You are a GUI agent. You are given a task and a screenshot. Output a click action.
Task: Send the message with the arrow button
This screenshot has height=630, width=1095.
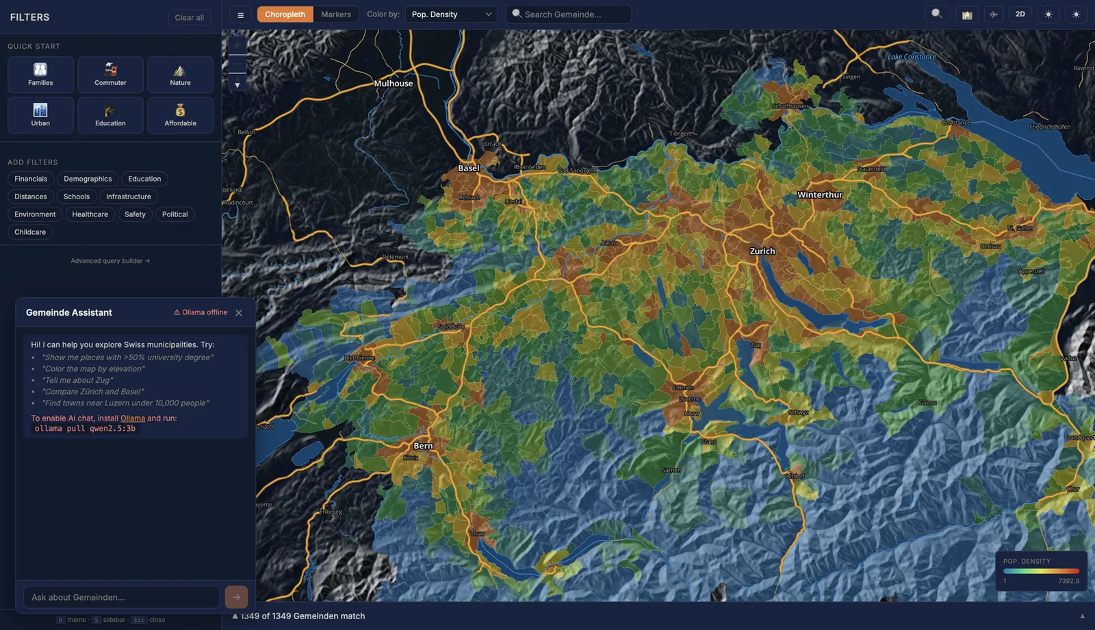(x=236, y=597)
